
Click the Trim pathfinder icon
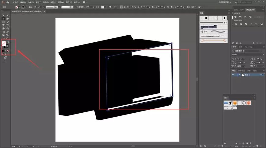(x=241, y=24)
